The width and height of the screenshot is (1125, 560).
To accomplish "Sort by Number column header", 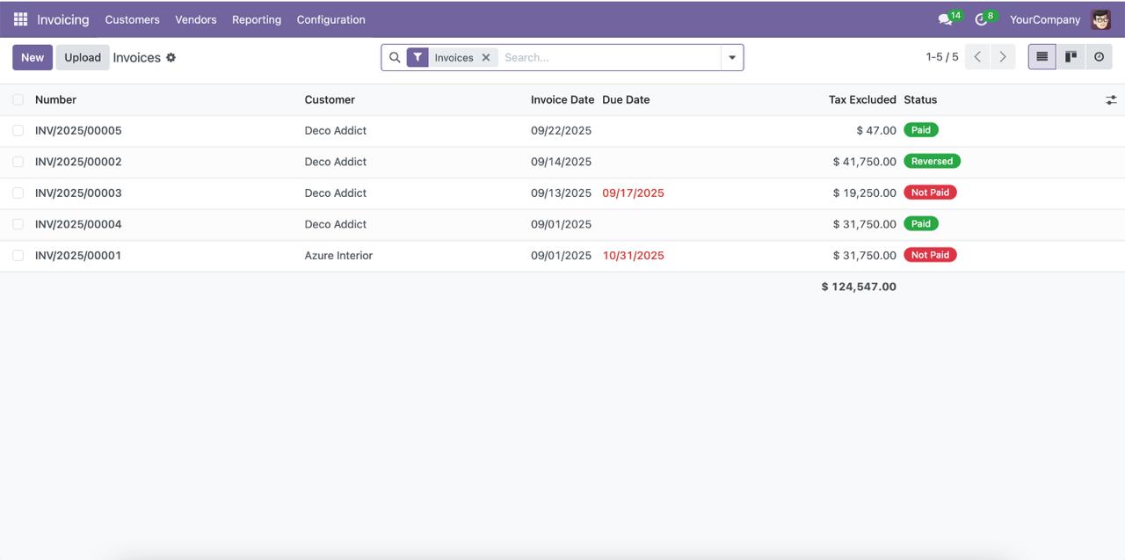I will 55,99.
